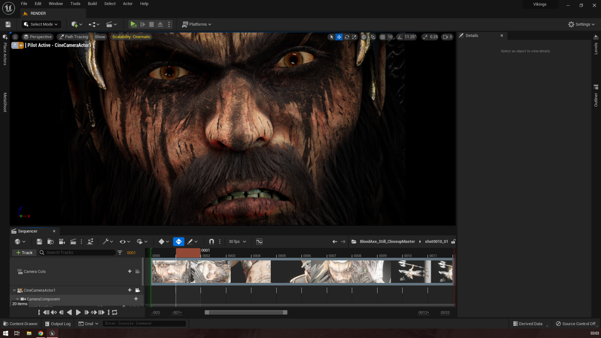Image resolution: width=601 pixels, height=338 pixels.
Task: Open Sequencer view options eye dropdown
Action: tap(125, 241)
